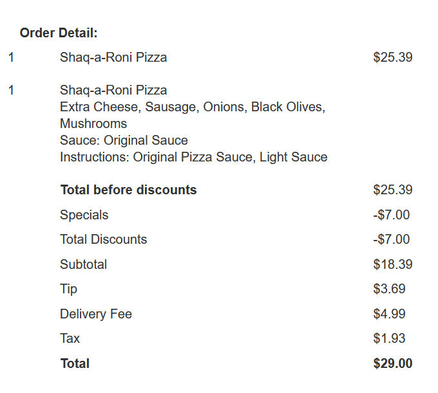Select the Specials label
Screen dimensions: 438x393
(x=84, y=215)
